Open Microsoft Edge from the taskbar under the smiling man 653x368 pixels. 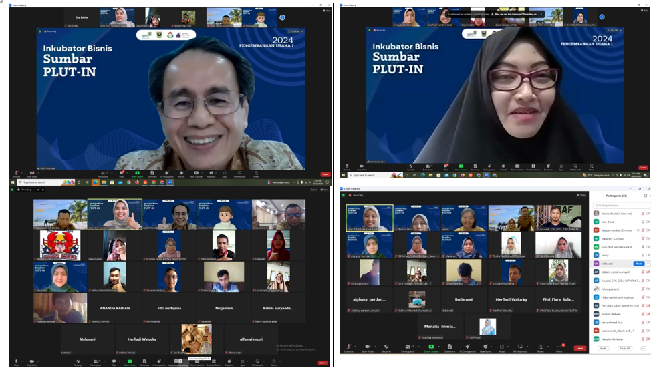[96, 182]
